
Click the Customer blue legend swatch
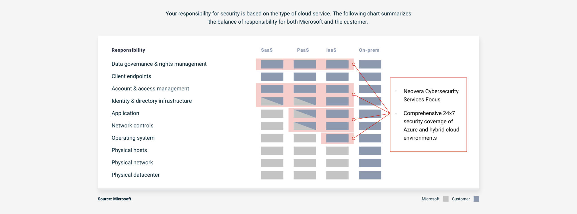[x=476, y=199]
